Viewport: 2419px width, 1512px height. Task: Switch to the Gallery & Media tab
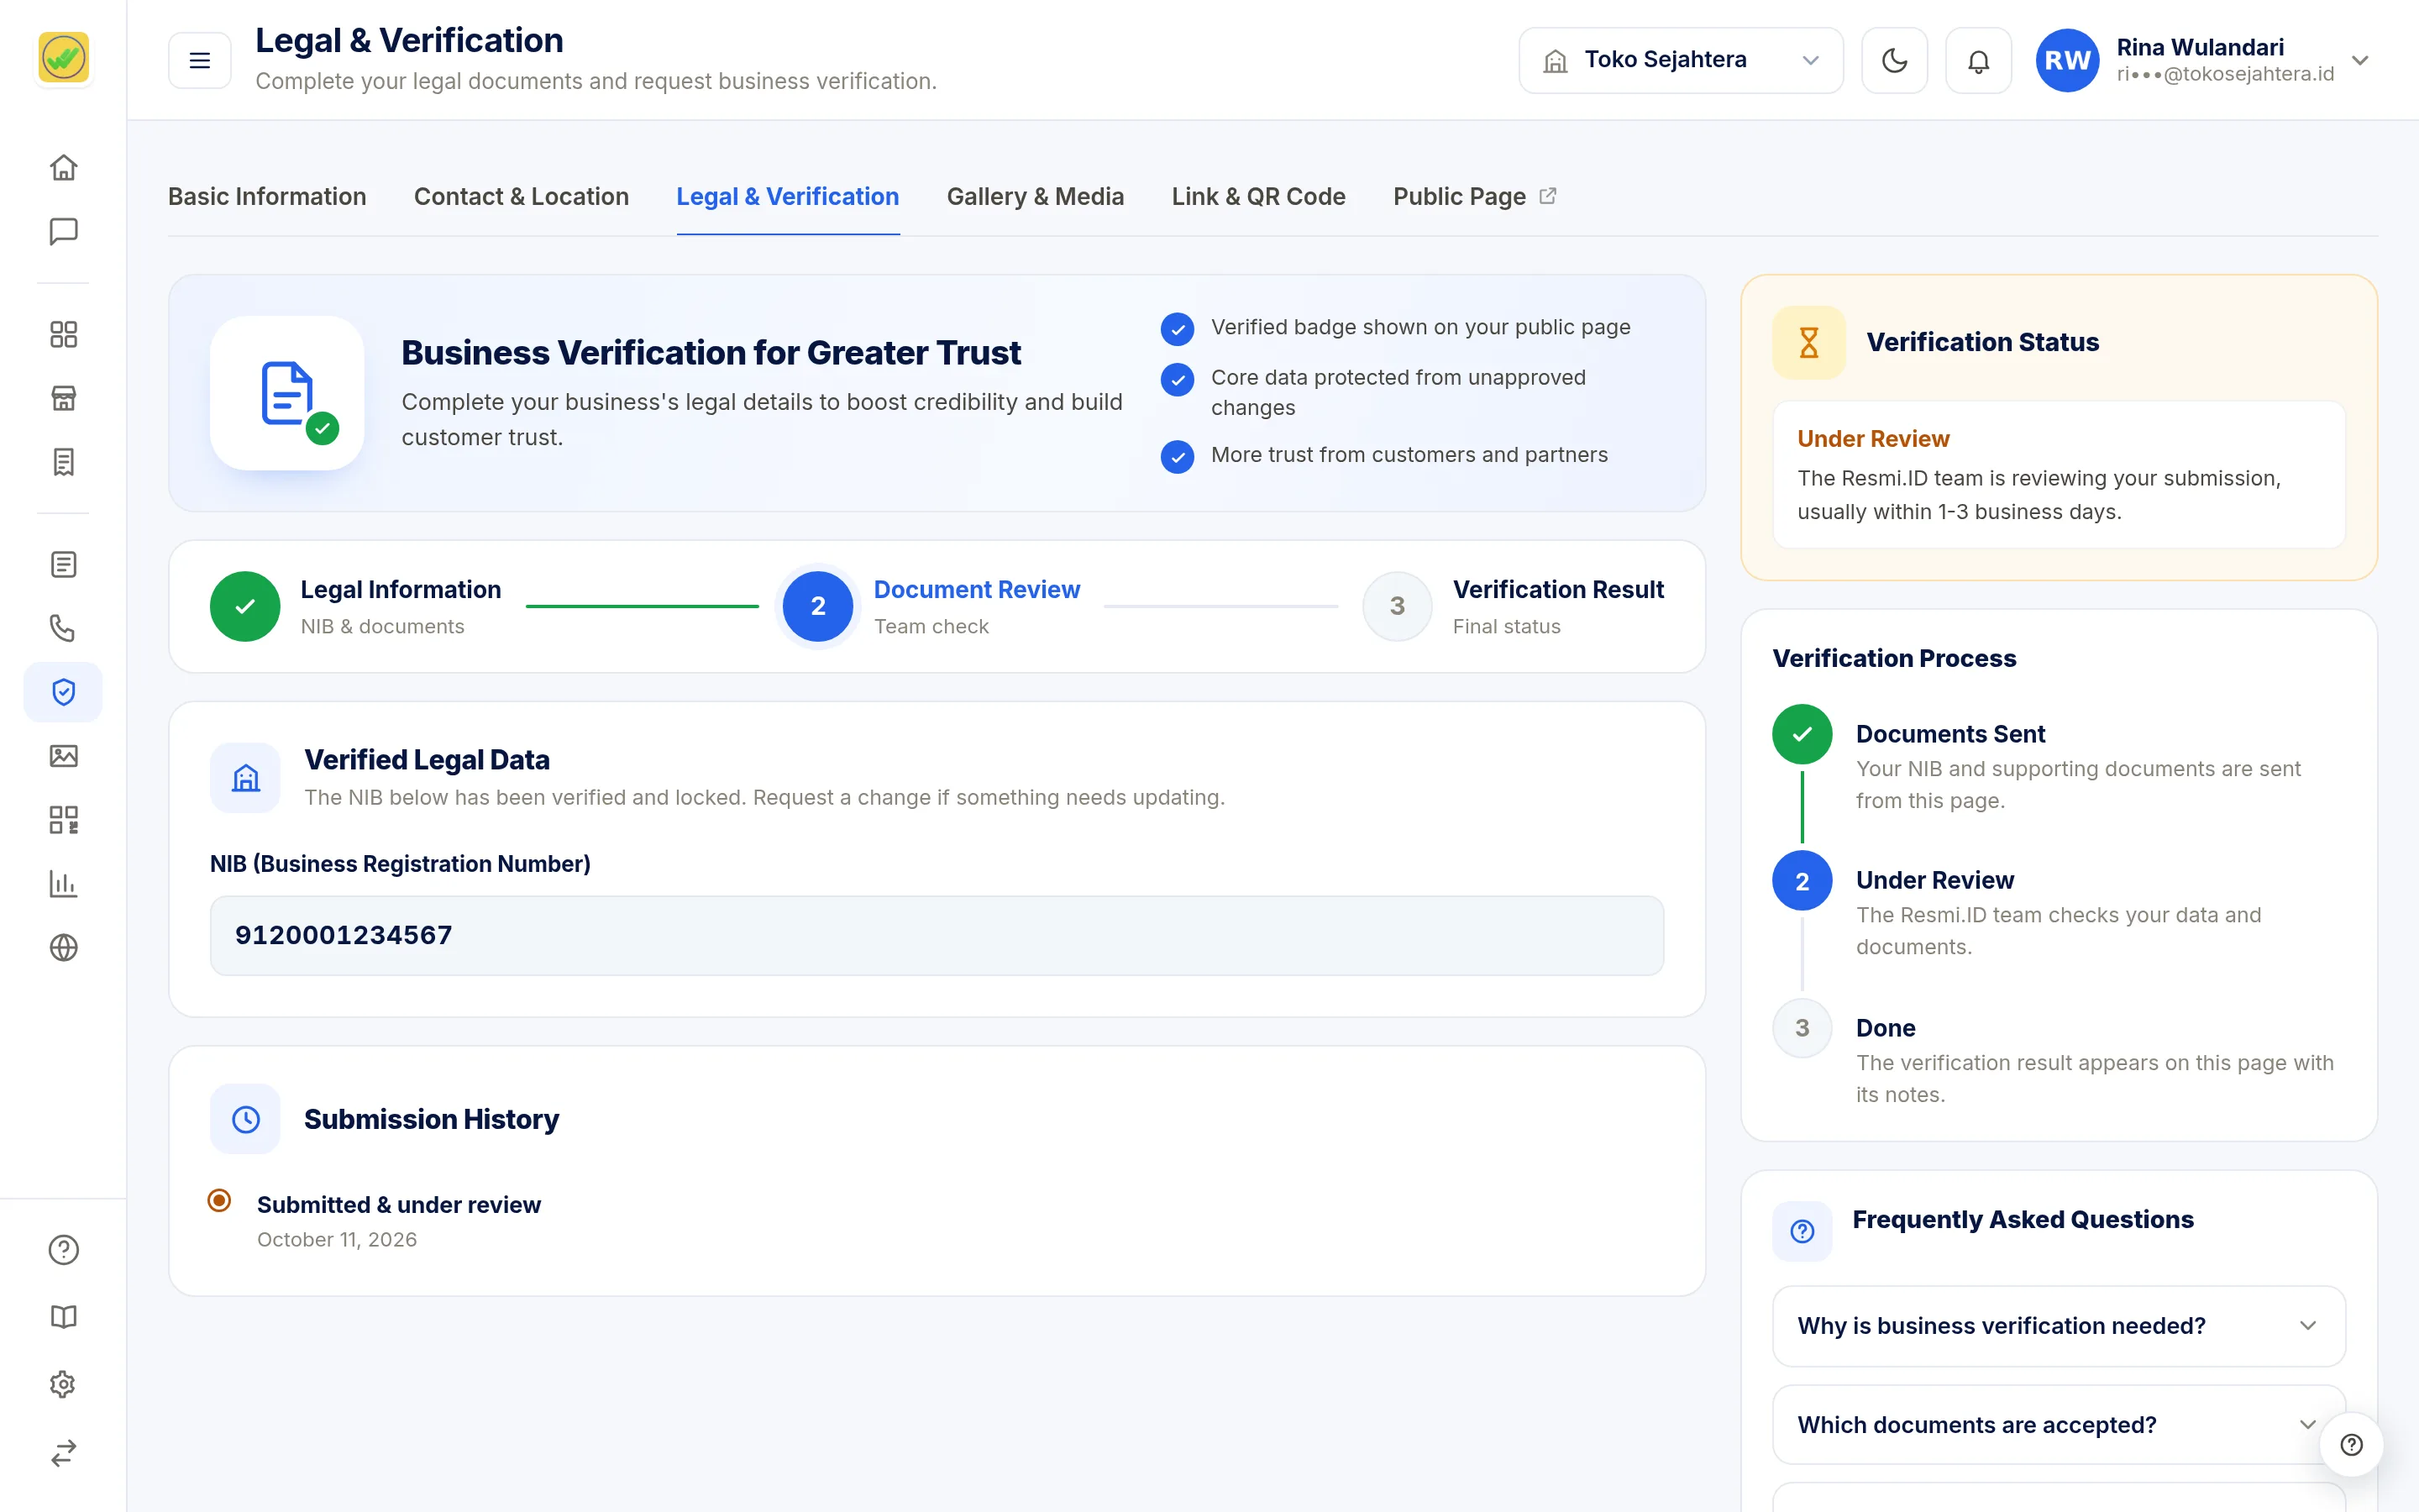pyautogui.click(x=1035, y=197)
